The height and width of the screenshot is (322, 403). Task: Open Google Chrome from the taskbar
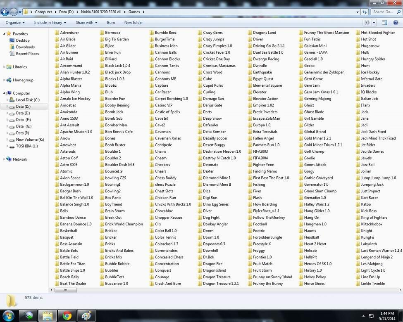coord(67,315)
